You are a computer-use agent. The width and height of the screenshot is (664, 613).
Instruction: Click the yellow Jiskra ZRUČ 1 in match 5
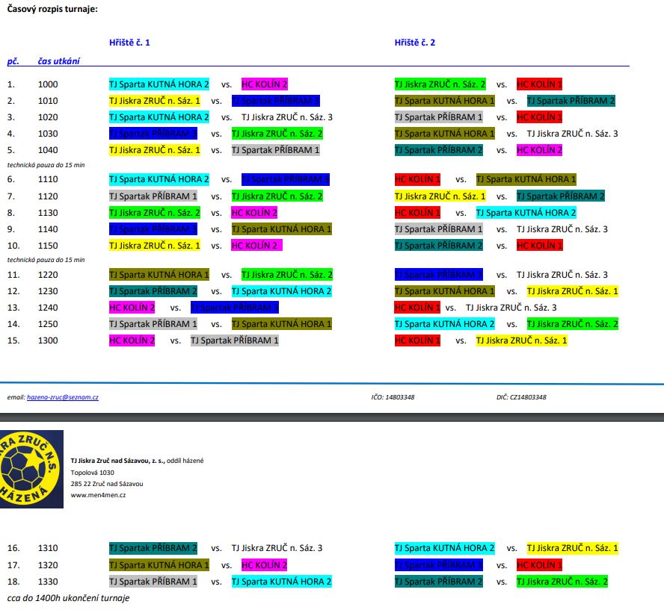[155, 150]
